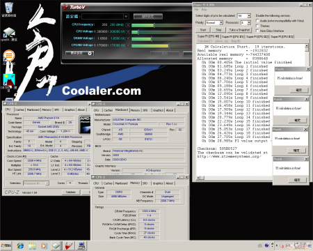Click the Loop 19 finished output line
313x251 pixels.
[x=236, y=137]
